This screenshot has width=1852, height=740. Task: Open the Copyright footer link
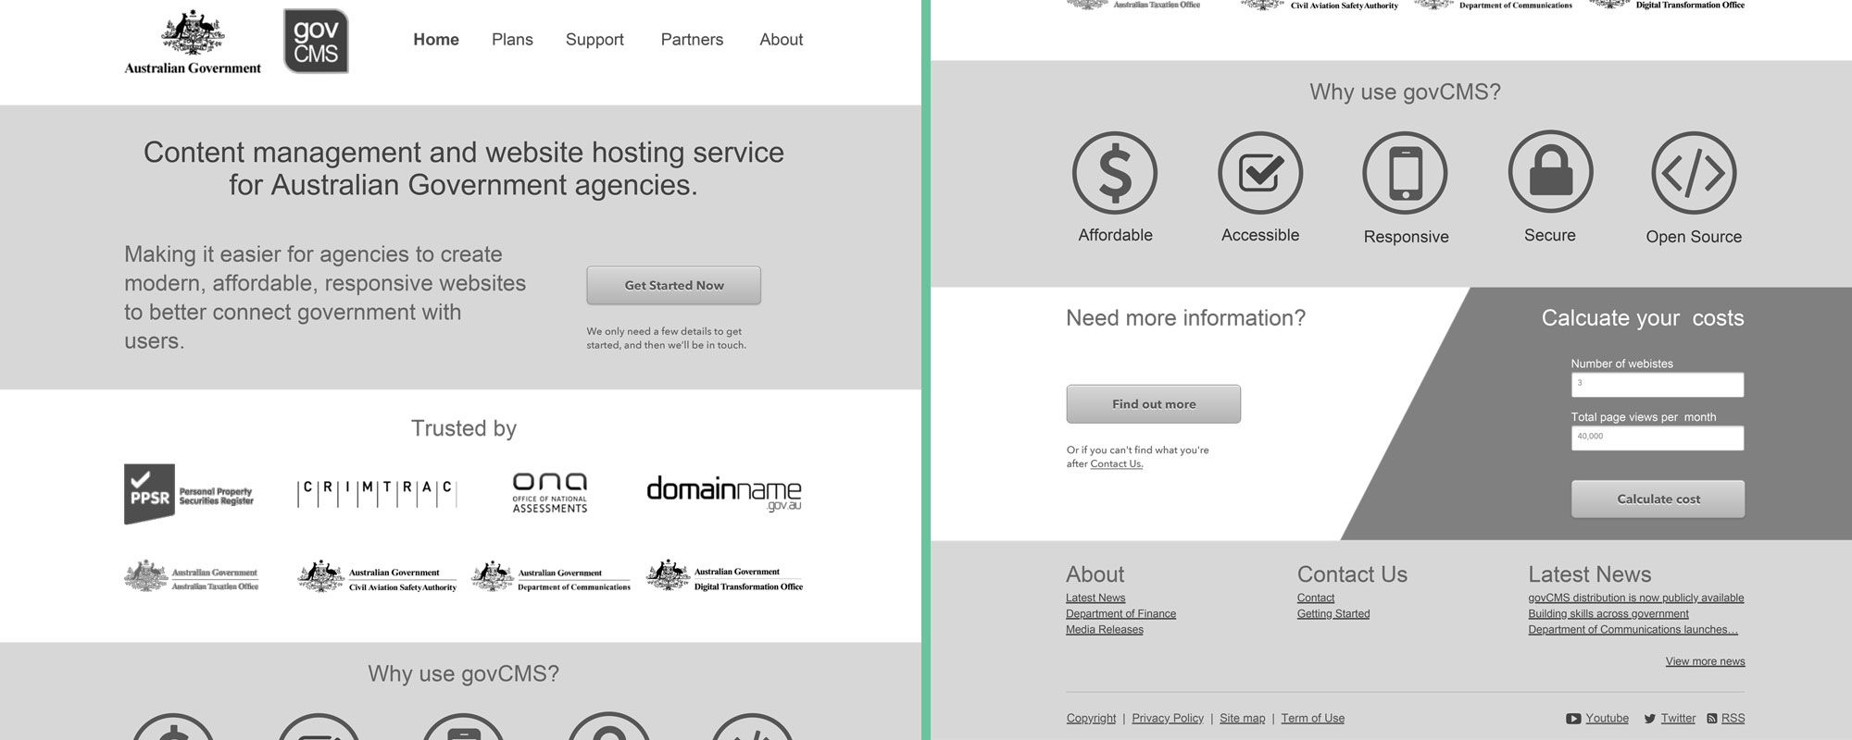pos(1091,719)
